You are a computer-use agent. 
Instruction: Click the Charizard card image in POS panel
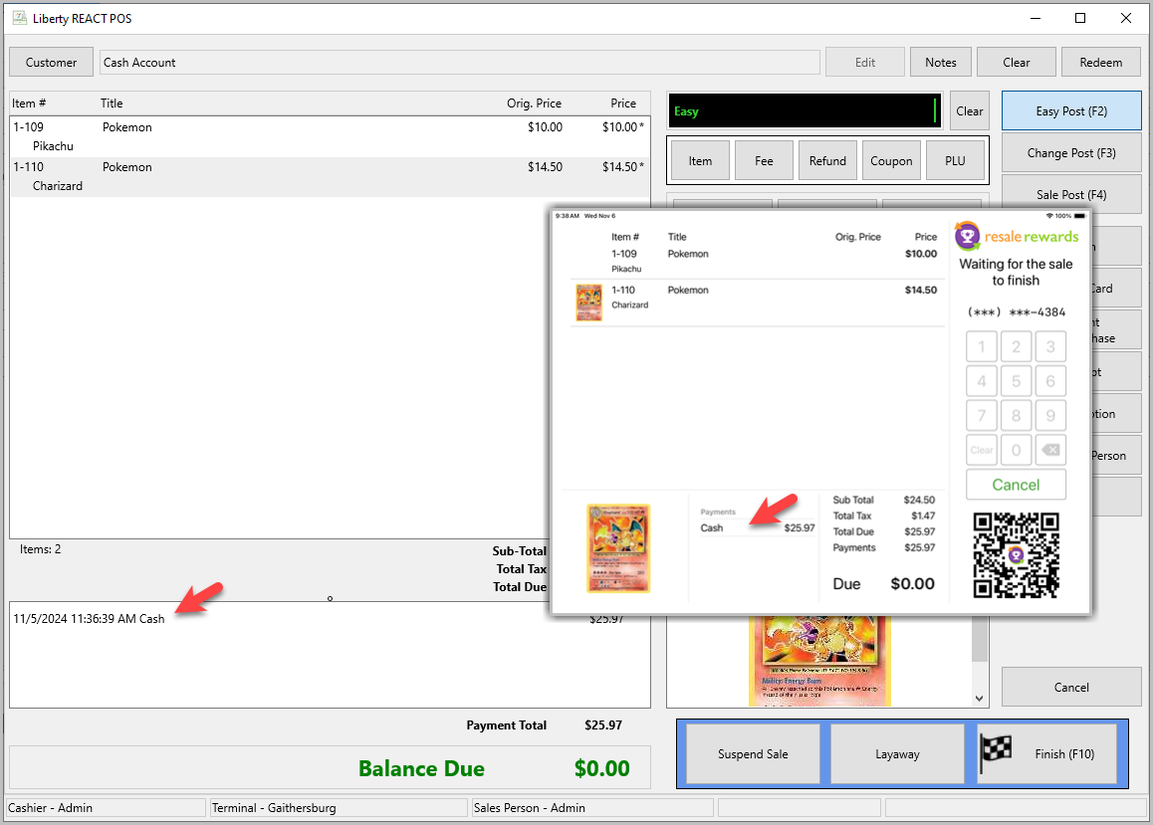(x=819, y=661)
